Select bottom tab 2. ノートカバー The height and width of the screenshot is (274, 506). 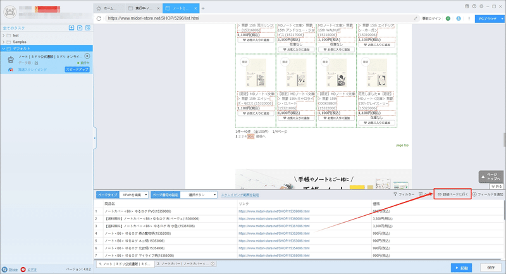(185, 264)
